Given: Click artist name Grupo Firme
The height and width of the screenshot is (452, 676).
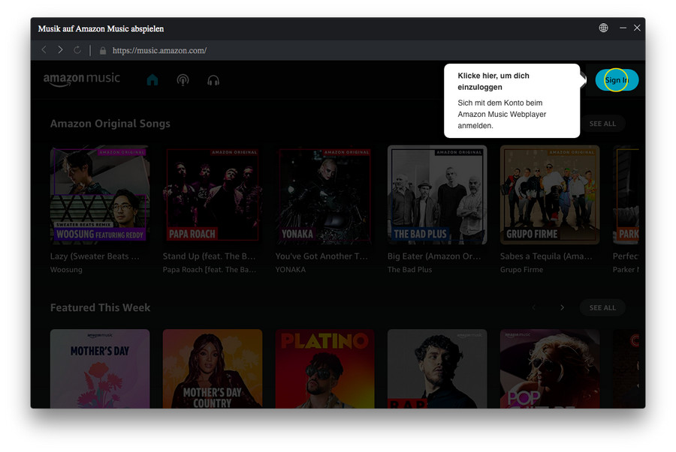Looking at the screenshot, I should coord(522,270).
